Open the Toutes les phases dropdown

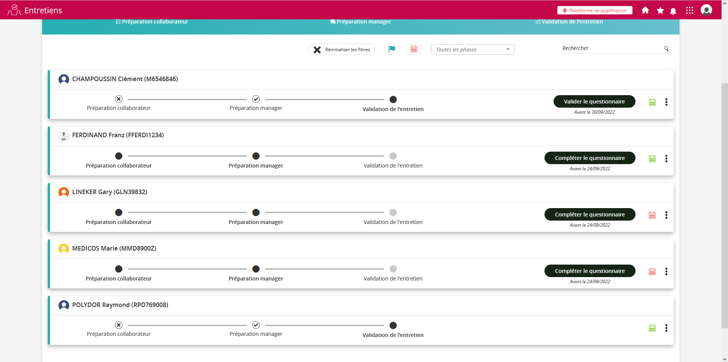click(472, 50)
